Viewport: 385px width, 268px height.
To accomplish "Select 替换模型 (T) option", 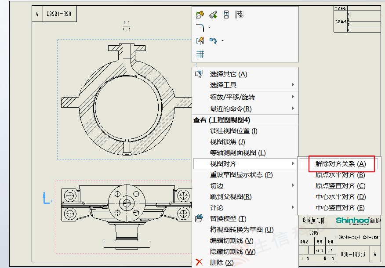I will (x=246, y=218).
